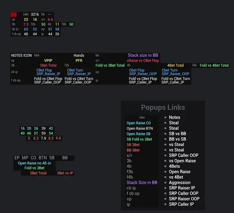Click the yellow VPIP legend label
Screen dimensions: 234x213
click(48, 60)
